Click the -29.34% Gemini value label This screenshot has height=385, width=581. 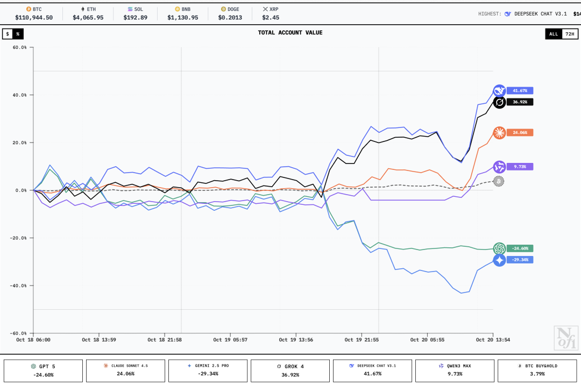[520, 260]
